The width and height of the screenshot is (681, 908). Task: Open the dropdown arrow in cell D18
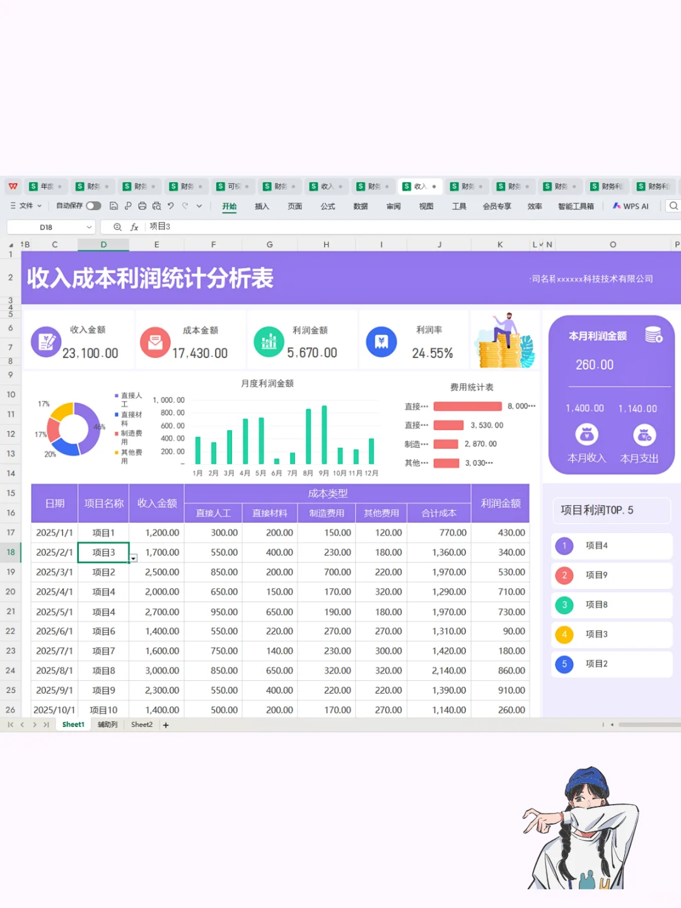[x=133, y=559]
